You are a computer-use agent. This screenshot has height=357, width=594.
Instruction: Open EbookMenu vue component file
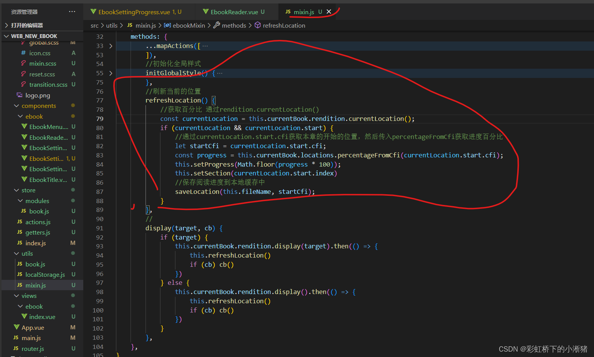click(x=49, y=127)
